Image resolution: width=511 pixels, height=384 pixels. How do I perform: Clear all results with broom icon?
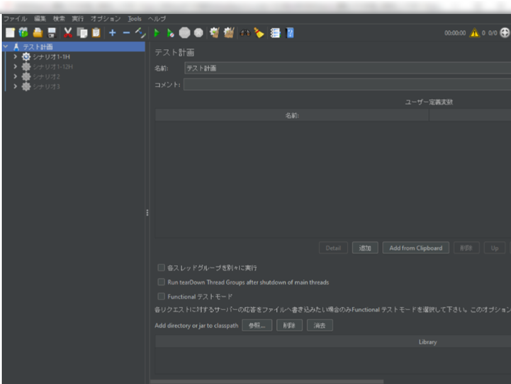[259, 33]
